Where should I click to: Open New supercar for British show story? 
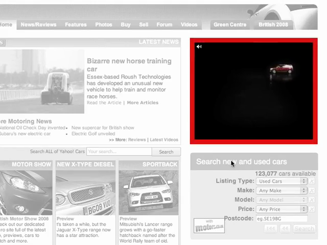[103, 128]
